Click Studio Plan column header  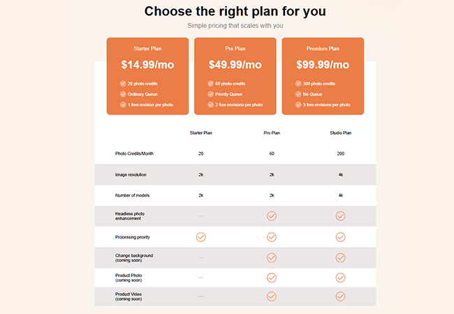tap(340, 132)
